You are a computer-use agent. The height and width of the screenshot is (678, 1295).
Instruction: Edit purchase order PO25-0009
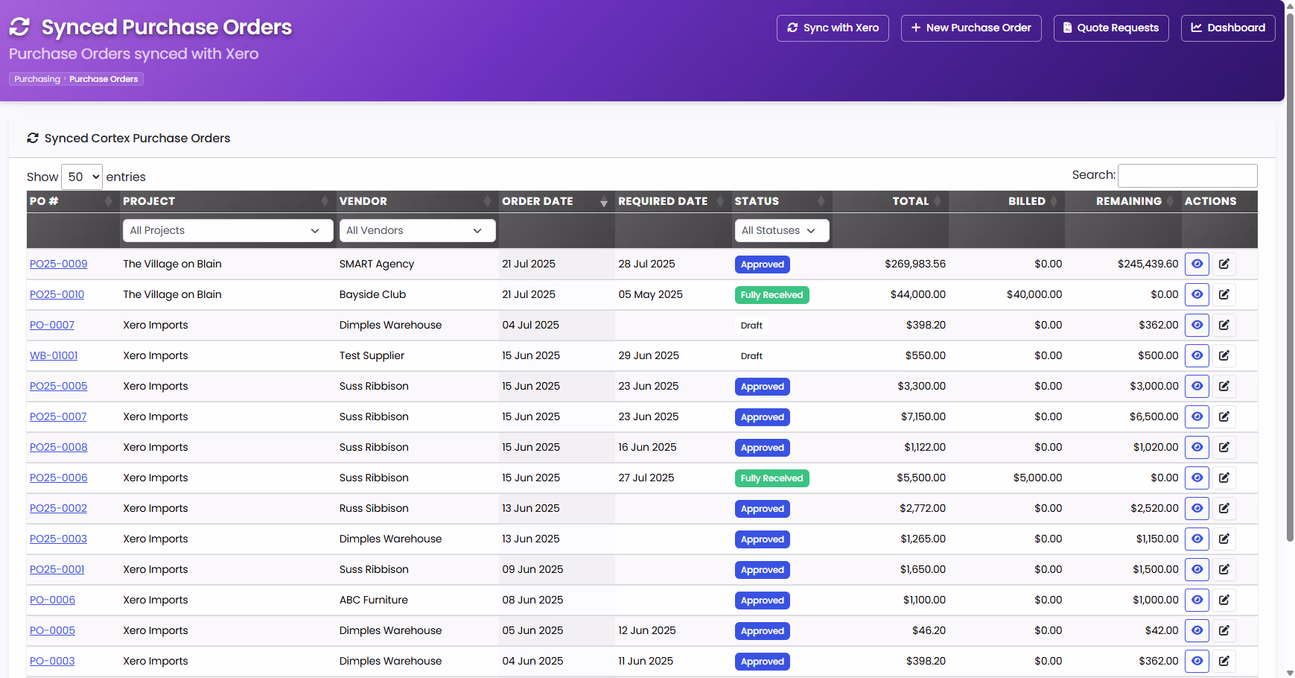click(x=1224, y=264)
